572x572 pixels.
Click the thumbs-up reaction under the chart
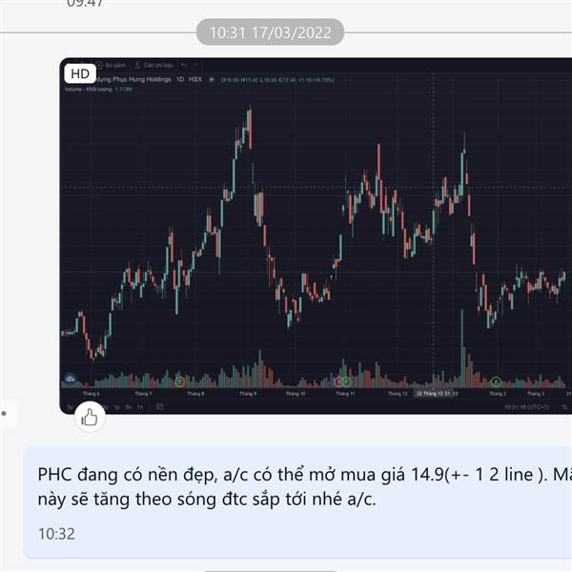pos(90,417)
